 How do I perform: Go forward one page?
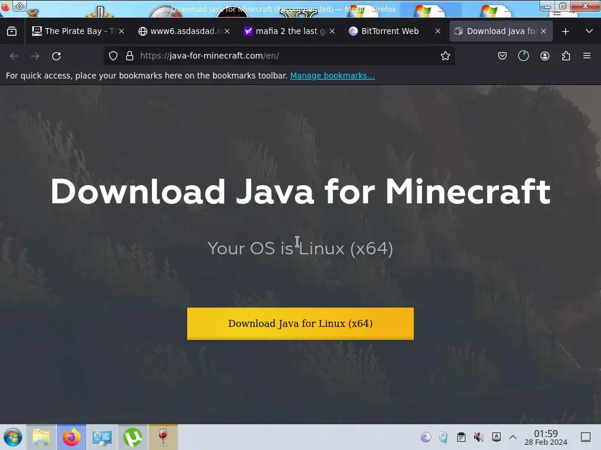pyautogui.click(x=35, y=56)
